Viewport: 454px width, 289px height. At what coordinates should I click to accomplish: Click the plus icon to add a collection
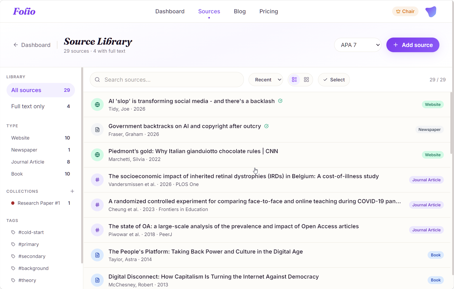(x=72, y=191)
